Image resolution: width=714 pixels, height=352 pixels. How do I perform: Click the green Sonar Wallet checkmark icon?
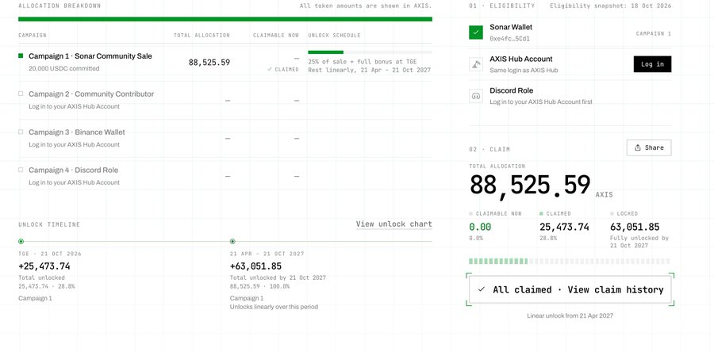pyautogui.click(x=476, y=33)
